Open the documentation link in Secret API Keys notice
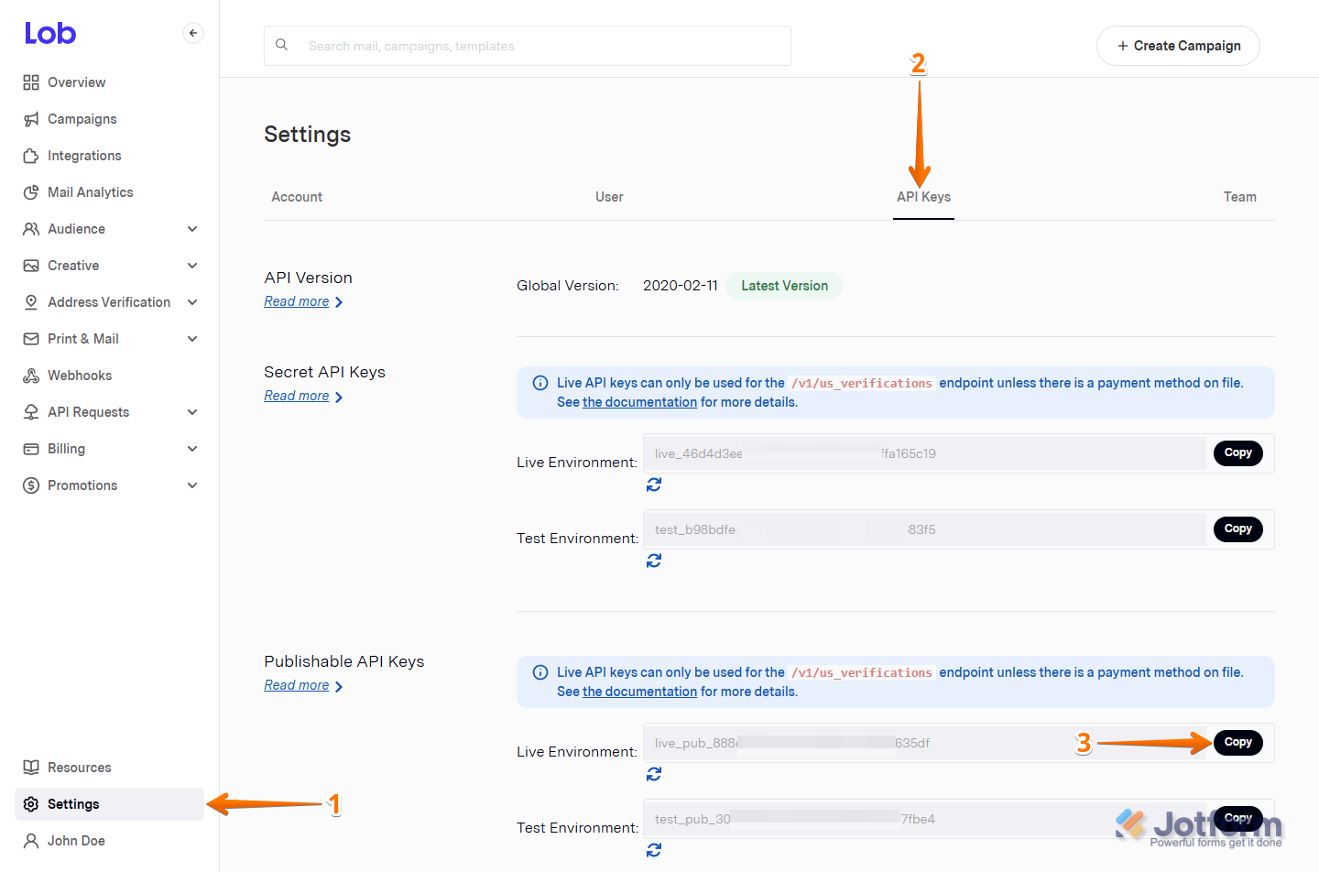 639,401
